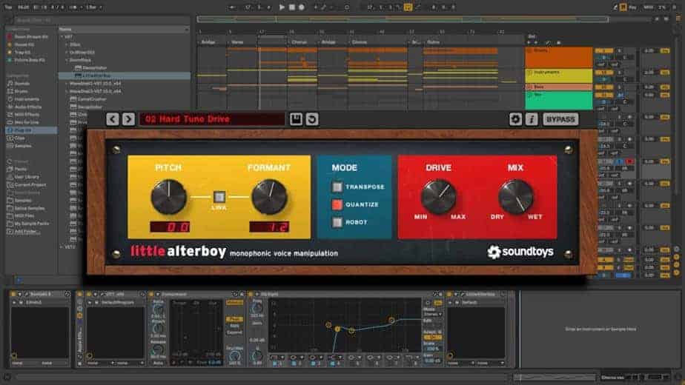
Task: Open the plugin info 'i' icon
Action: pyautogui.click(x=532, y=119)
